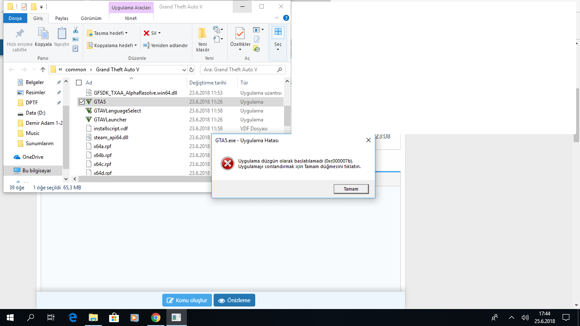Open Microsoft Edge from the taskbar
The height and width of the screenshot is (326, 580).
coord(73,317)
